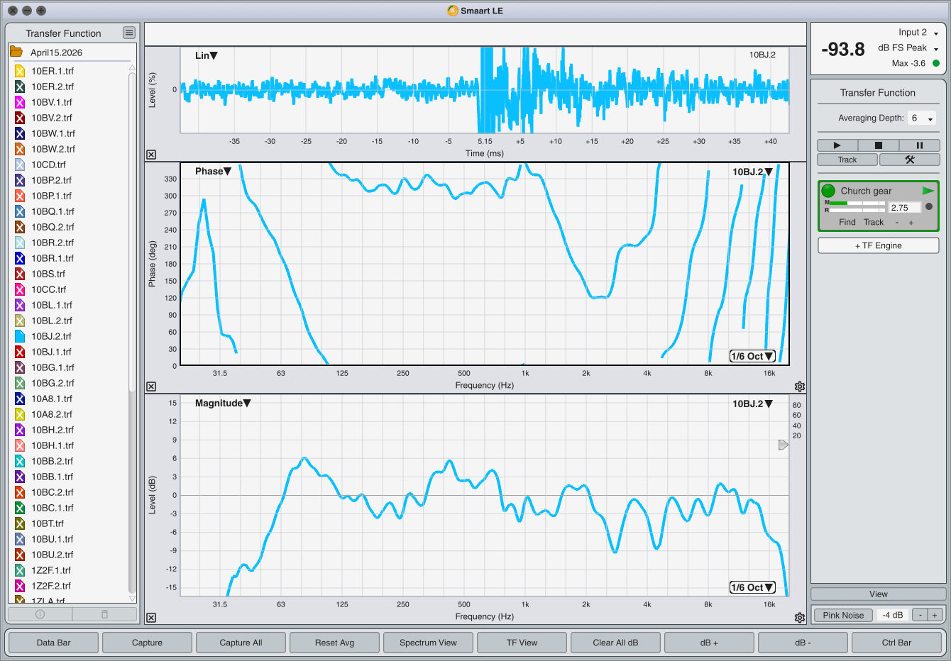Open the Input 2 source dropdown
The height and width of the screenshot is (661, 951).
918,33
